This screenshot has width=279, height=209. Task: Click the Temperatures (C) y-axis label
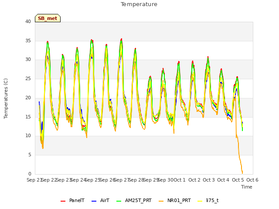(x=6, y=98)
